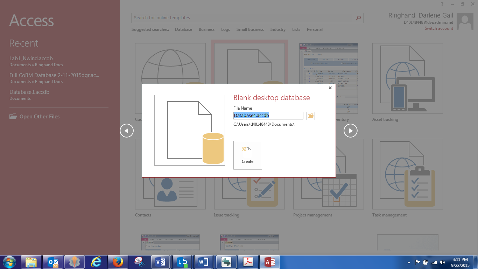Image resolution: width=478 pixels, height=269 pixels.
Task: Select the Business suggested search
Action: point(206,29)
